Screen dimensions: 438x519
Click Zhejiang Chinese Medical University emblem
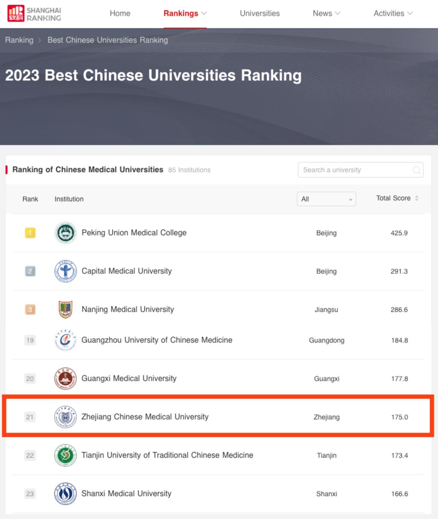tap(65, 417)
